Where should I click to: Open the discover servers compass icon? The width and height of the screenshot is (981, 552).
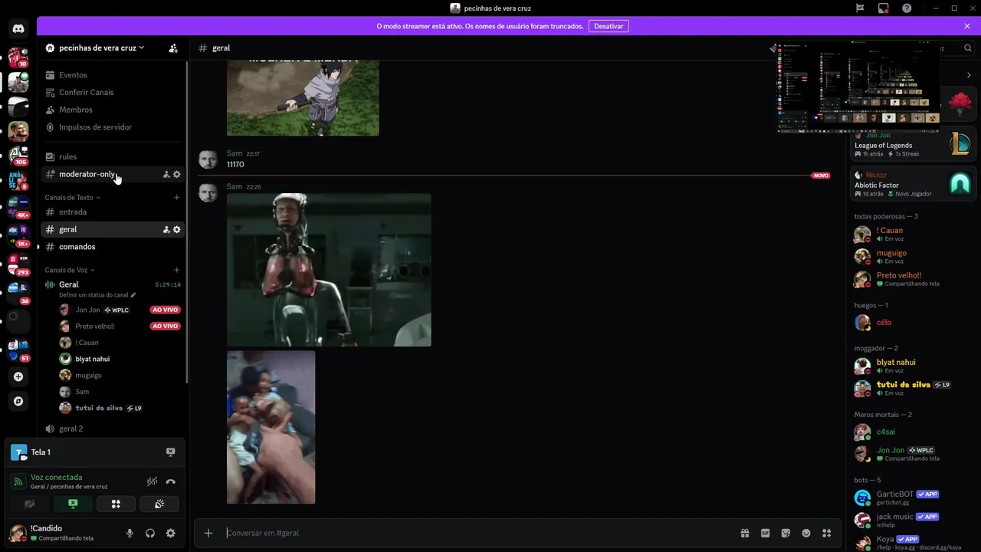[18, 401]
